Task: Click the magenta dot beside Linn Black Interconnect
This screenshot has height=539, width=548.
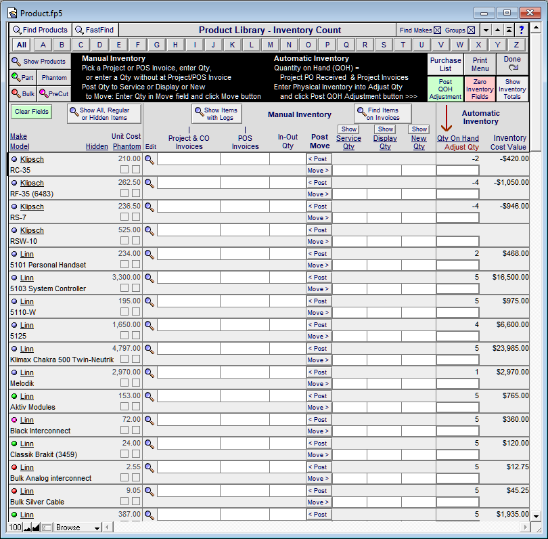Action: tap(14, 420)
